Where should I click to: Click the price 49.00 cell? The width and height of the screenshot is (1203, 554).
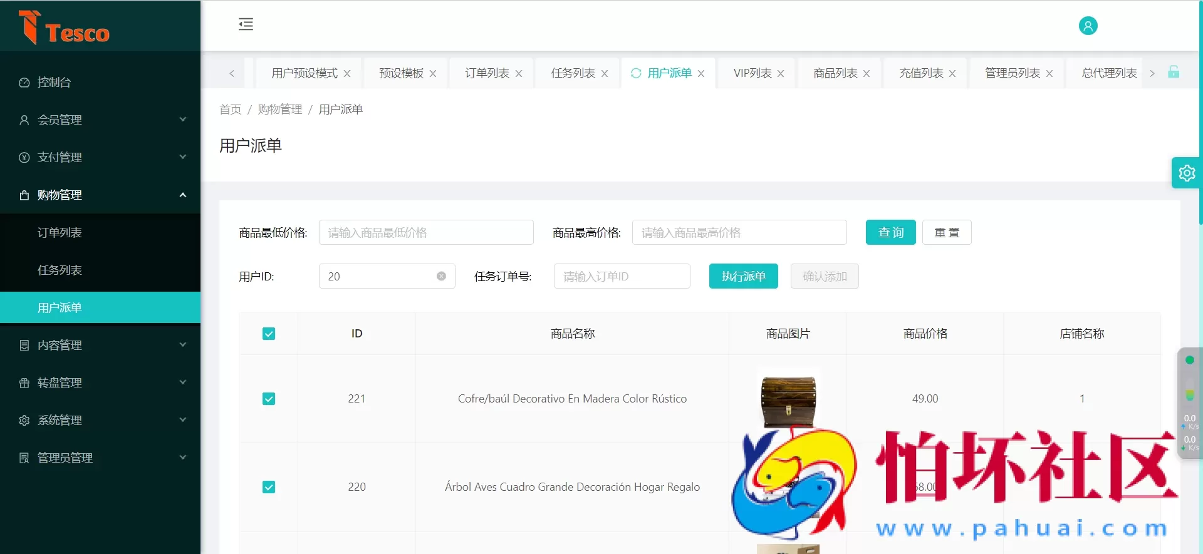[925, 399]
